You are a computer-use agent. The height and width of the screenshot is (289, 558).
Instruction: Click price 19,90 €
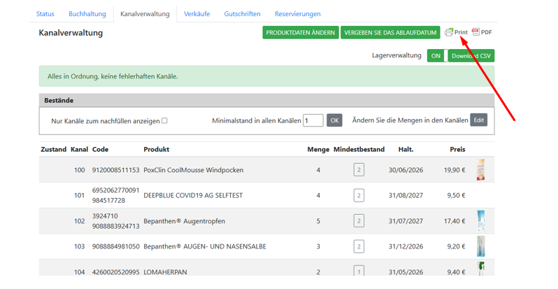455,170
